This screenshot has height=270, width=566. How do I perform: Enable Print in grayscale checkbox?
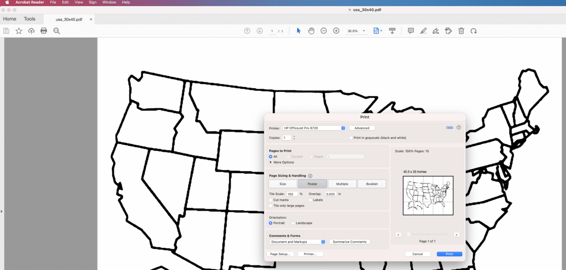(x=351, y=138)
